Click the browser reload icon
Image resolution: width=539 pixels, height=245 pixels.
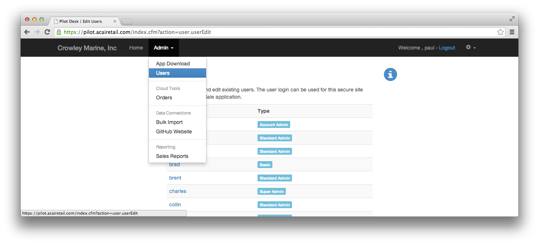point(47,32)
